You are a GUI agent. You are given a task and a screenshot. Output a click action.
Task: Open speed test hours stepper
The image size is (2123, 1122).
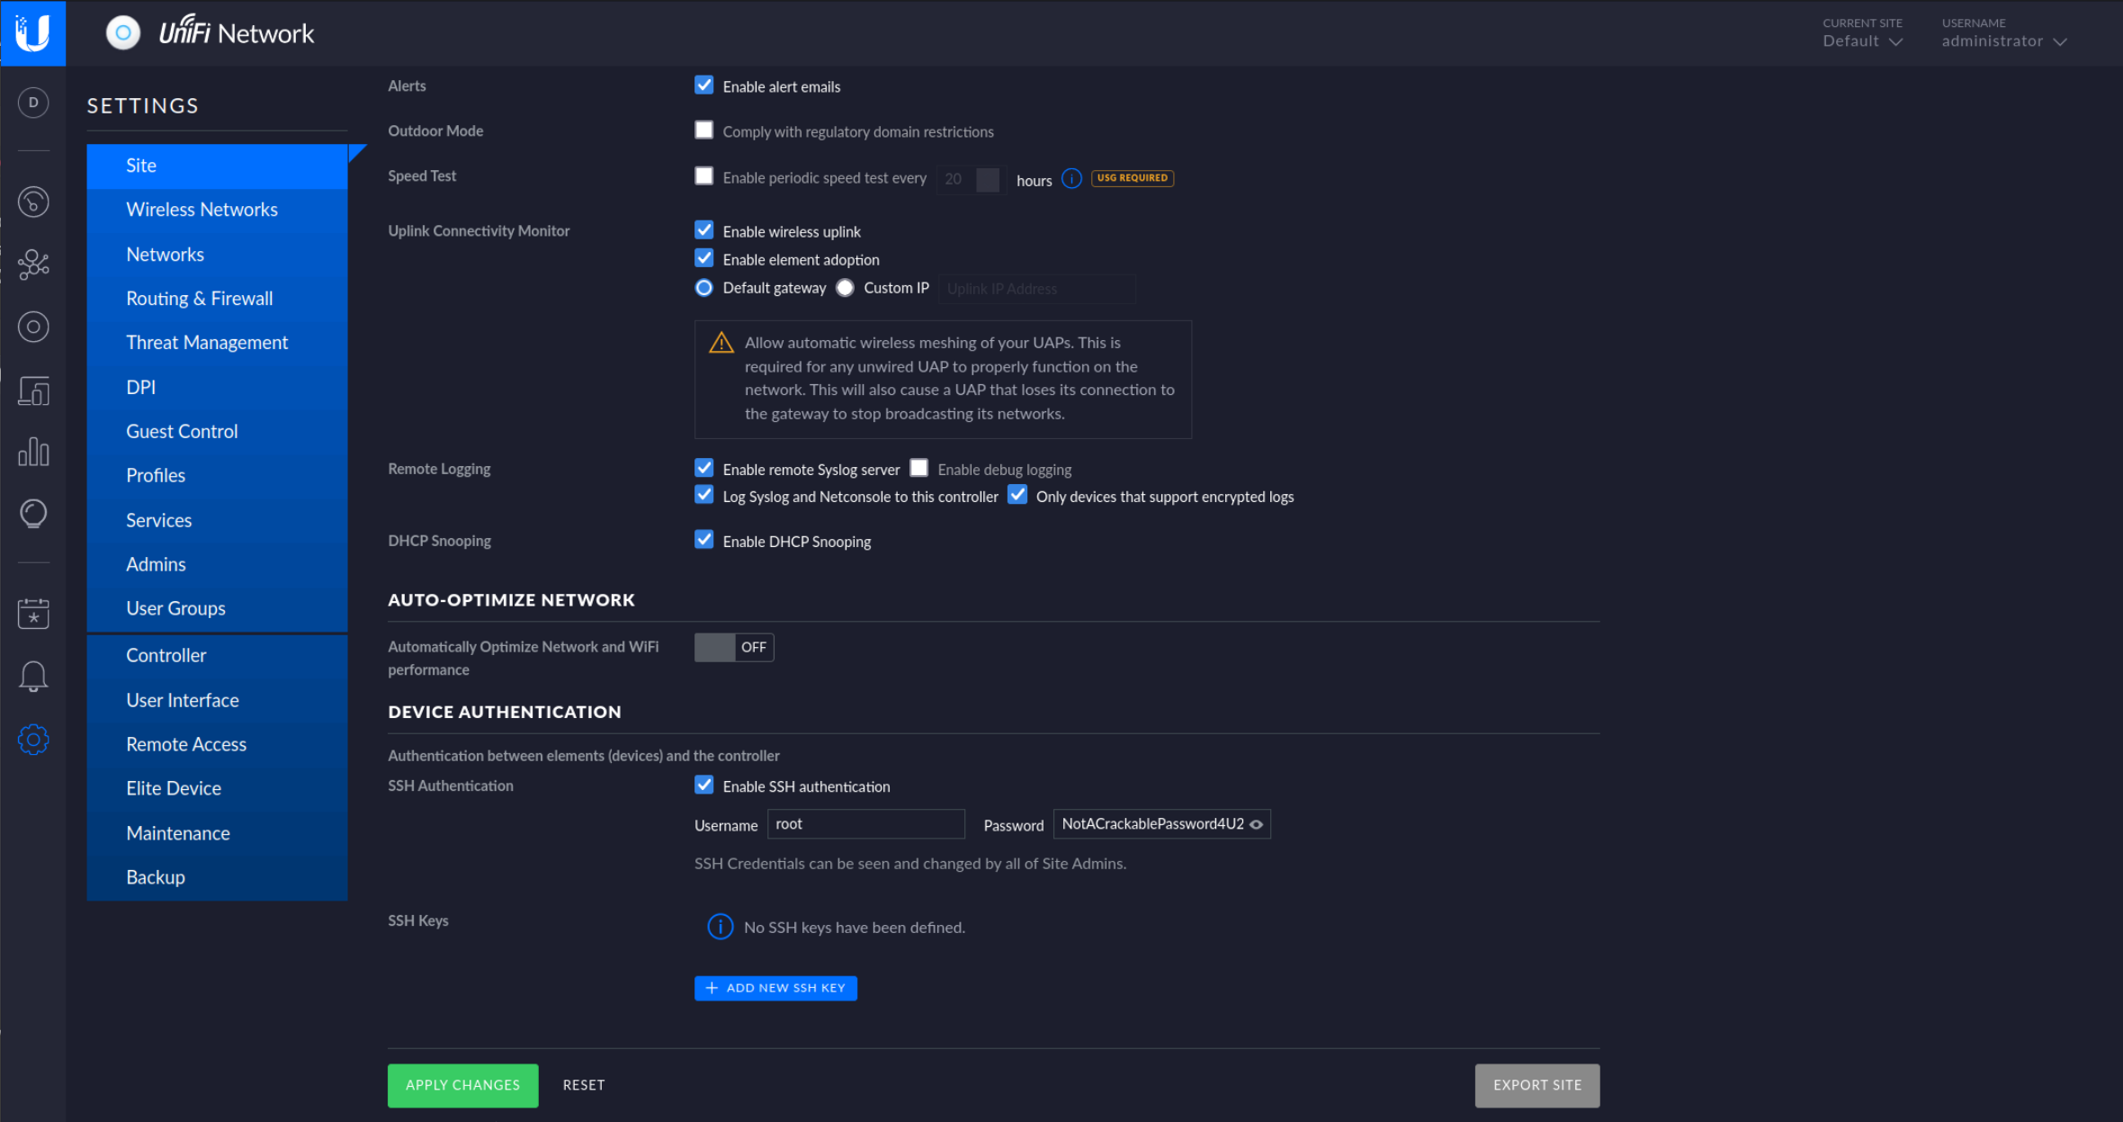[988, 179]
